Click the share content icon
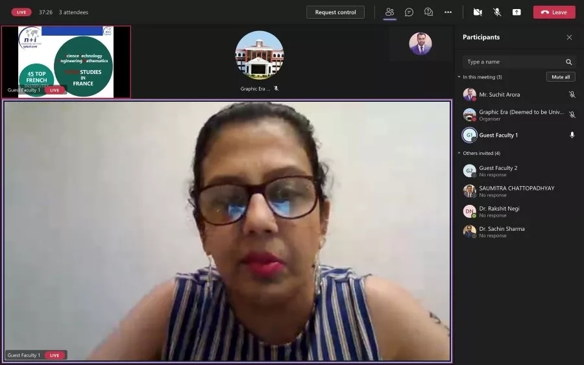The height and width of the screenshot is (365, 584). coord(517,12)
